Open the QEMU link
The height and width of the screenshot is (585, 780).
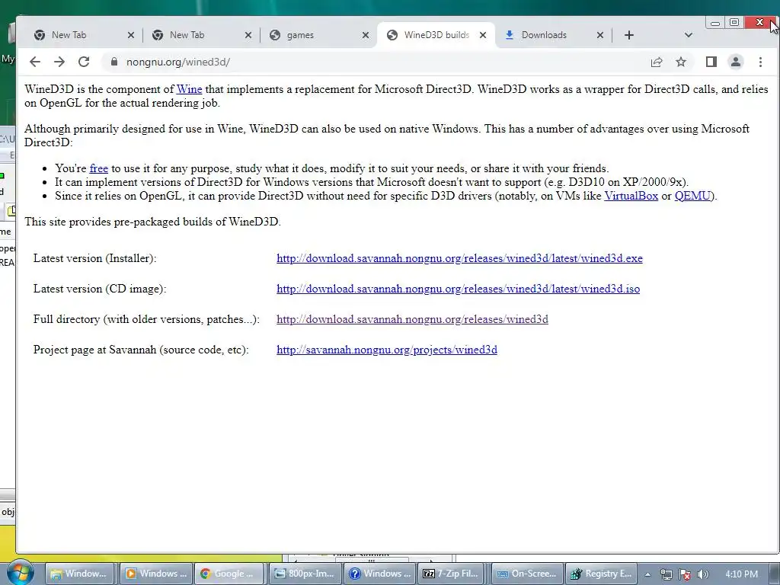pos(692,196)
